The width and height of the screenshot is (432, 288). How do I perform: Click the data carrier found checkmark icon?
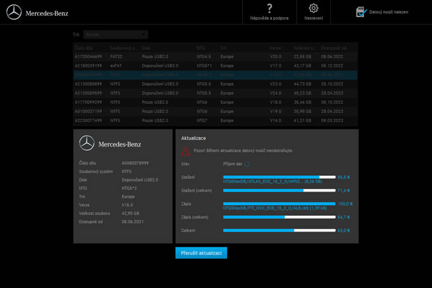pos(361,12)
